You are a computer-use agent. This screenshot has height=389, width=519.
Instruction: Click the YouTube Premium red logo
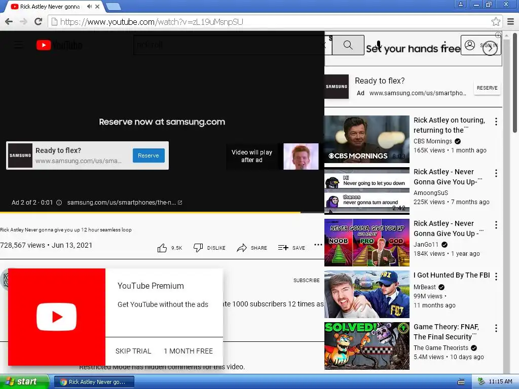coord(57,317)
